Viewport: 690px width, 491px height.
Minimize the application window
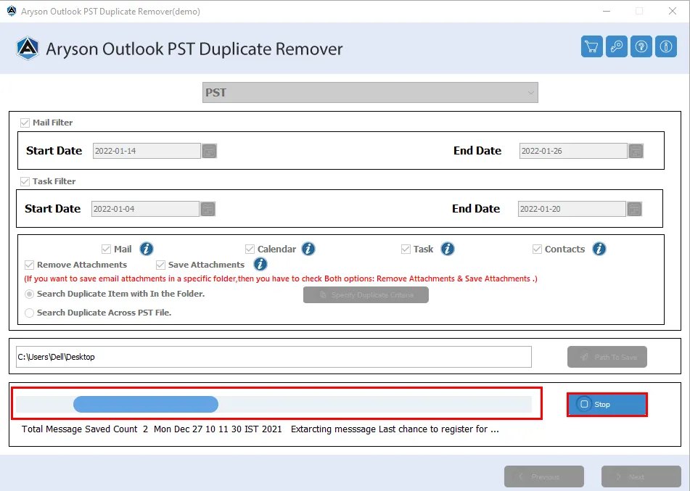coord(607,11)
